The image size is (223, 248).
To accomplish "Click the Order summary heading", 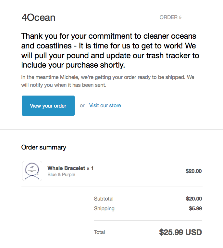I will [x=44, y=147].
